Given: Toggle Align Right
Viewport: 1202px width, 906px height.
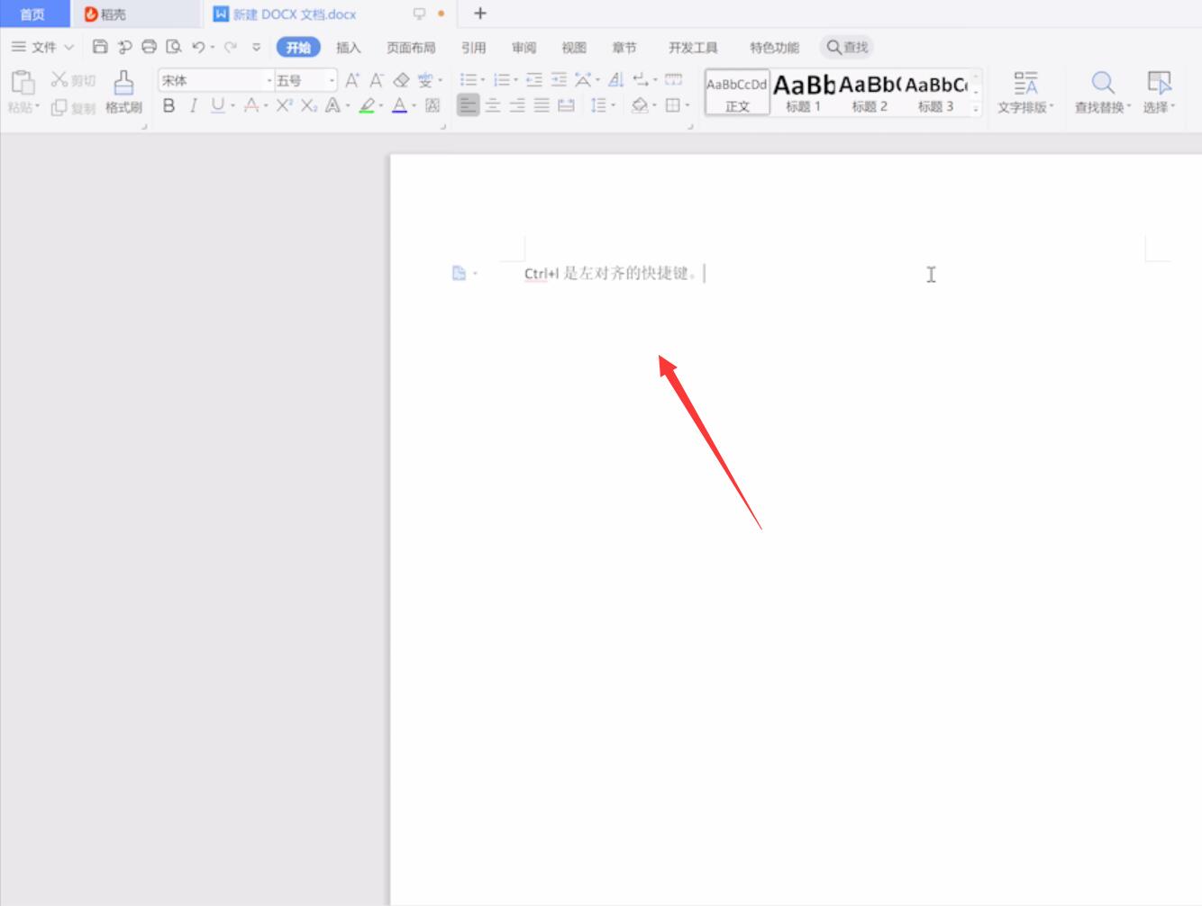Looking at the screenshot, I should point(517,105).
